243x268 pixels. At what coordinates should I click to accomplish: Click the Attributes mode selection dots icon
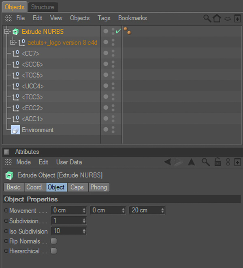[228, 162]
